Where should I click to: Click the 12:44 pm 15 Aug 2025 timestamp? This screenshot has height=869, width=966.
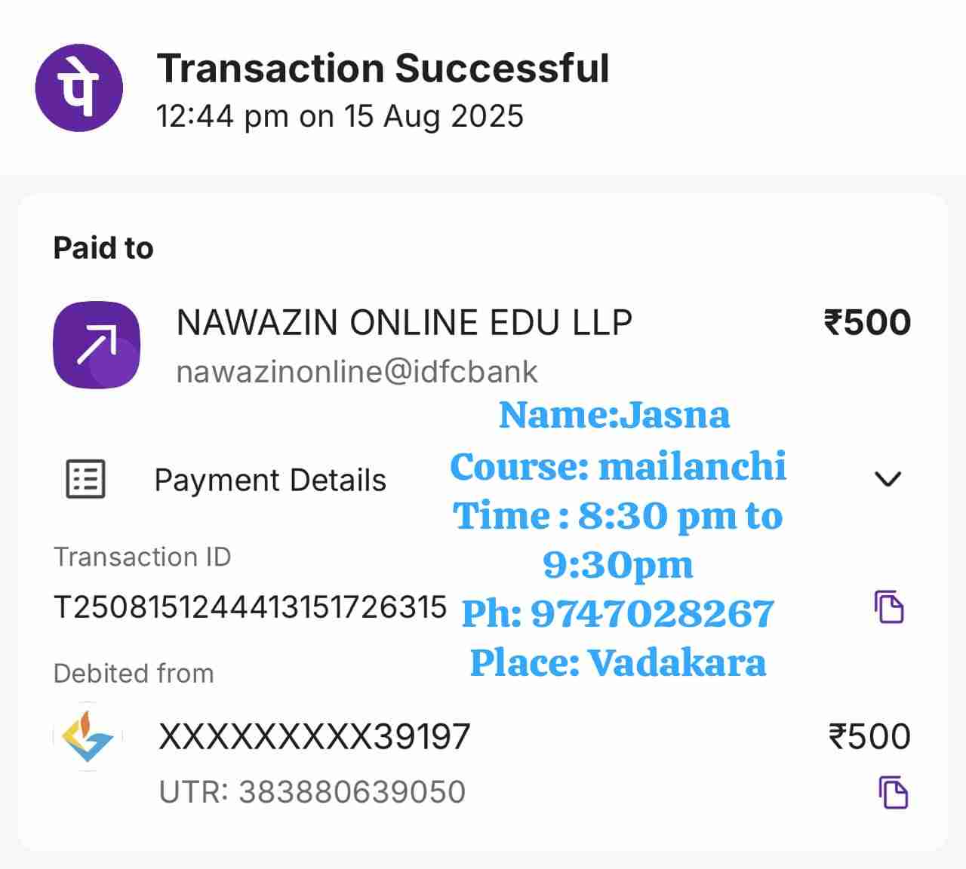[x=340, y=117]
